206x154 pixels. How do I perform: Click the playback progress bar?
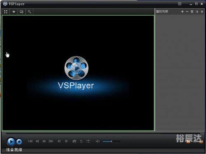click(103, 133)
